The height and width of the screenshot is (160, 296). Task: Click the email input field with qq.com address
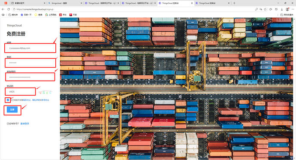click(30, 48)
